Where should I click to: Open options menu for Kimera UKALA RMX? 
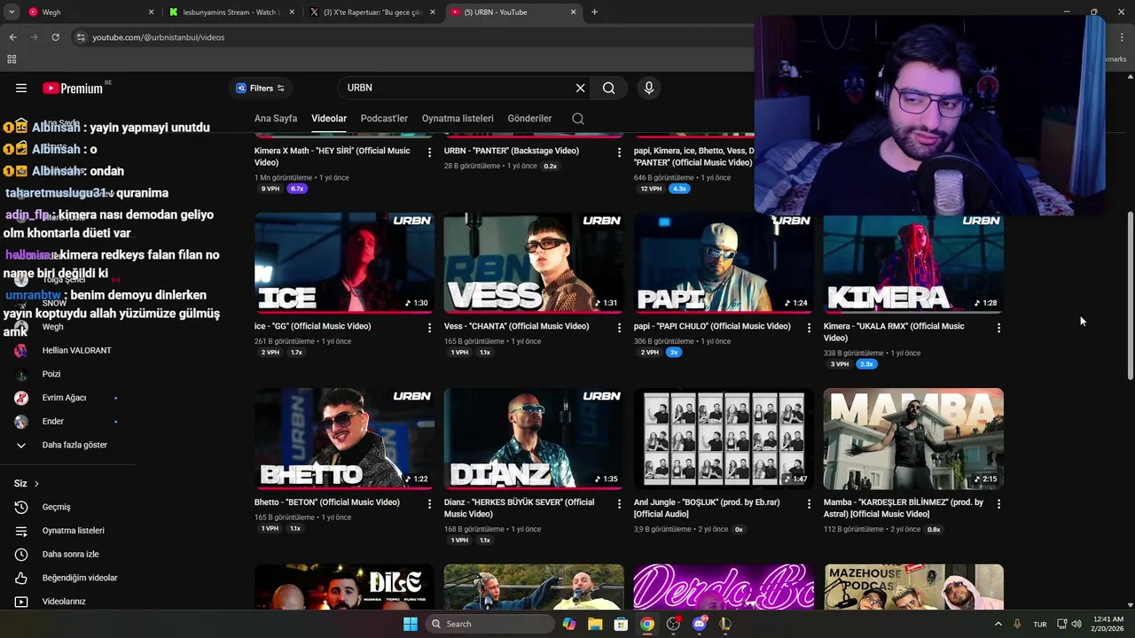[x=998, y=328]
